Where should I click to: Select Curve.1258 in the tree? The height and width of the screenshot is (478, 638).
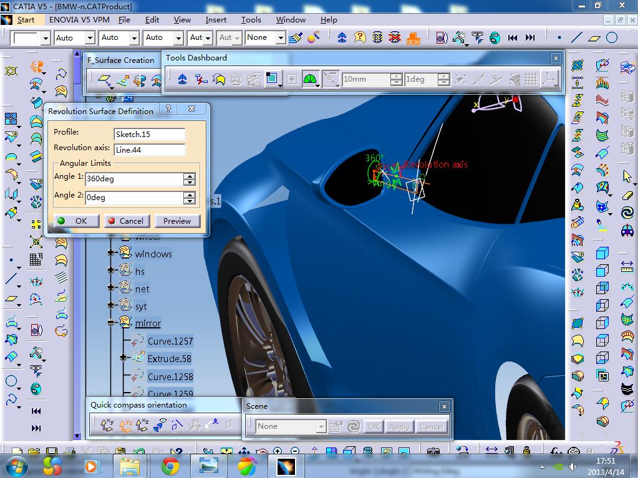[x=170, y=377]
